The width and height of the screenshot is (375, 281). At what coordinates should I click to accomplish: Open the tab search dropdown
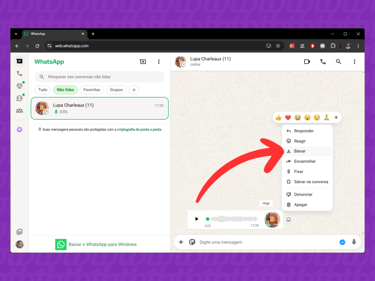[x=16, y=34]
